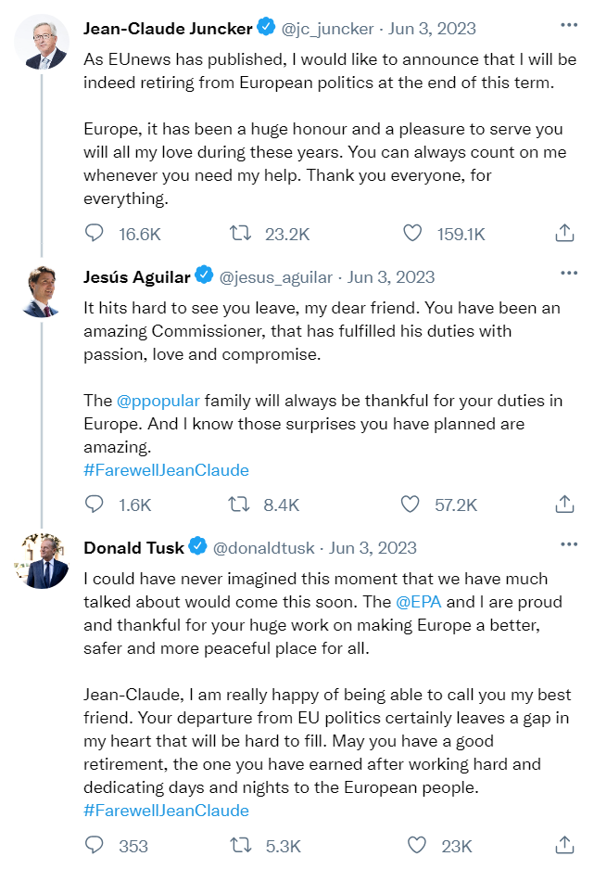Retweet Jesús Aguilar's tweet
The width and height of the screenshot is (594, 869).
(240, 505)
